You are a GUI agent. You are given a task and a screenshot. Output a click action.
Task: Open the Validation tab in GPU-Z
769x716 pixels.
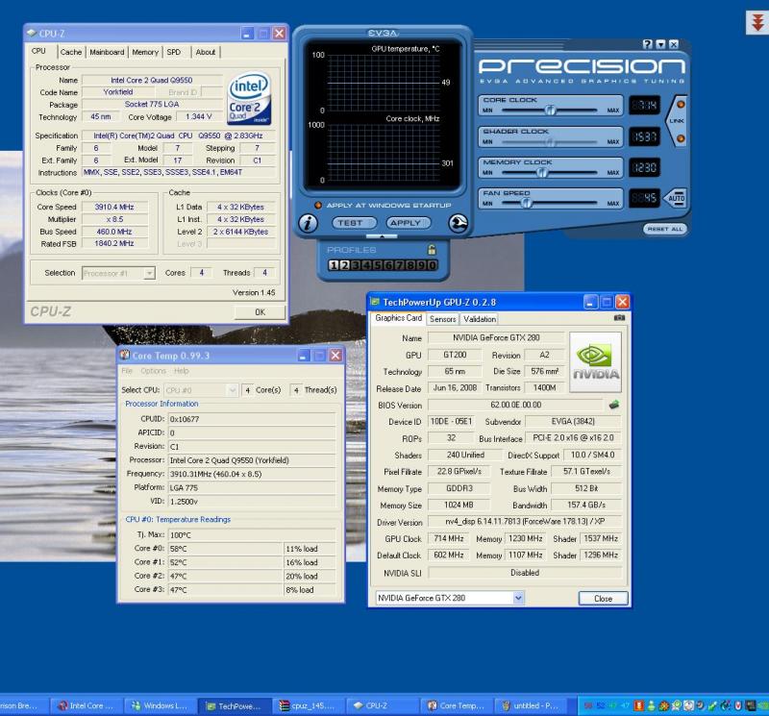point(480,319)
